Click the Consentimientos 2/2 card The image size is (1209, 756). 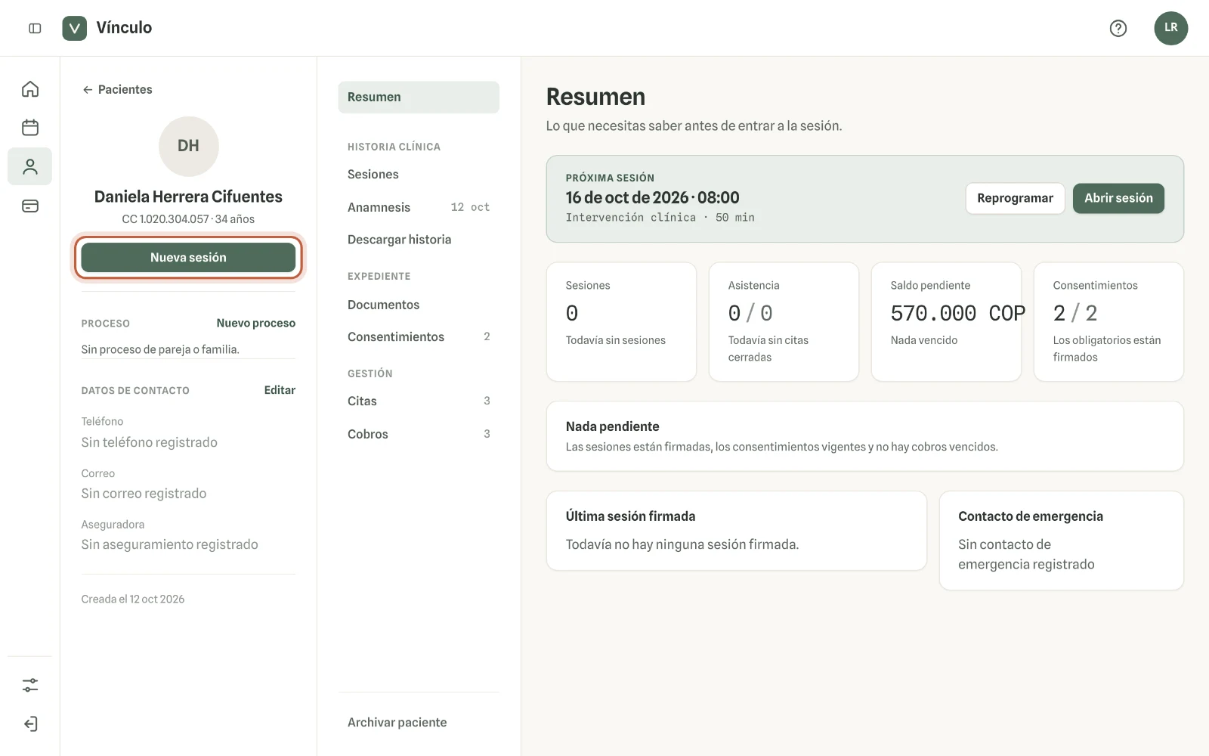1109,322
